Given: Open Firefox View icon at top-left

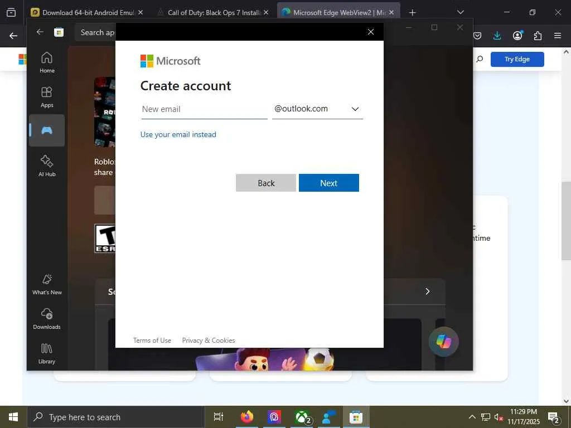Looking at the screenshot, I should click(x=11, y=12).
